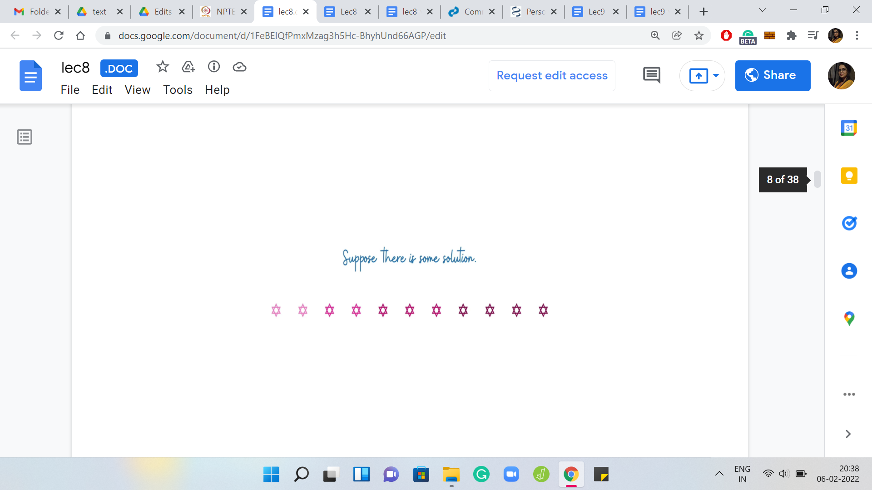Open the document details info icon

coord(214,67)
